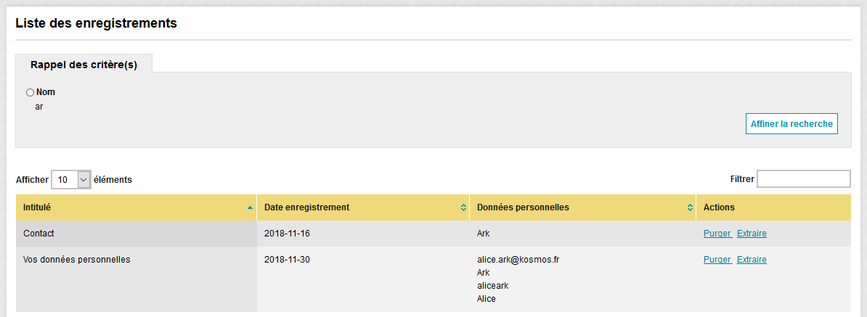Extract the Contact record via Extraire
This screenshot has width=867, height=317.
point(752,234)
